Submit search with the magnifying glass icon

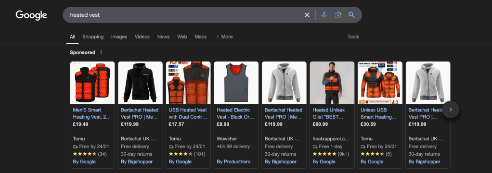(x=352, y=15)
